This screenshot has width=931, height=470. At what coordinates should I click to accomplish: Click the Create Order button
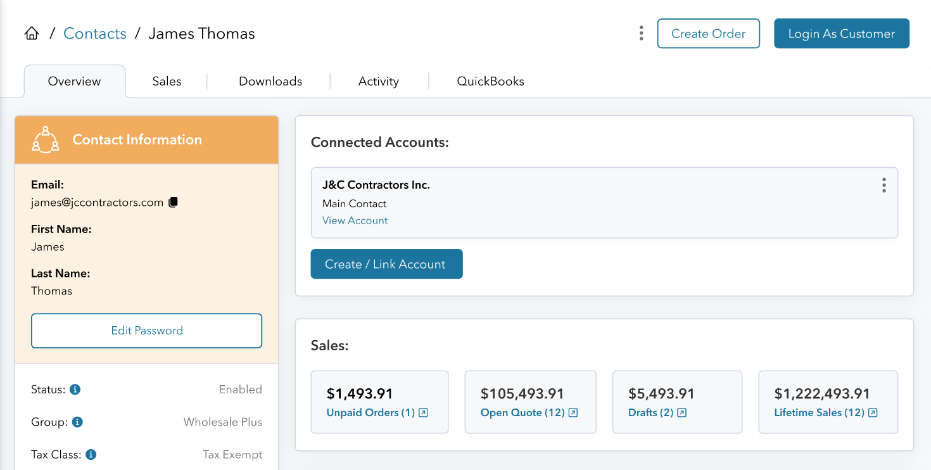(x=708, y=34)
